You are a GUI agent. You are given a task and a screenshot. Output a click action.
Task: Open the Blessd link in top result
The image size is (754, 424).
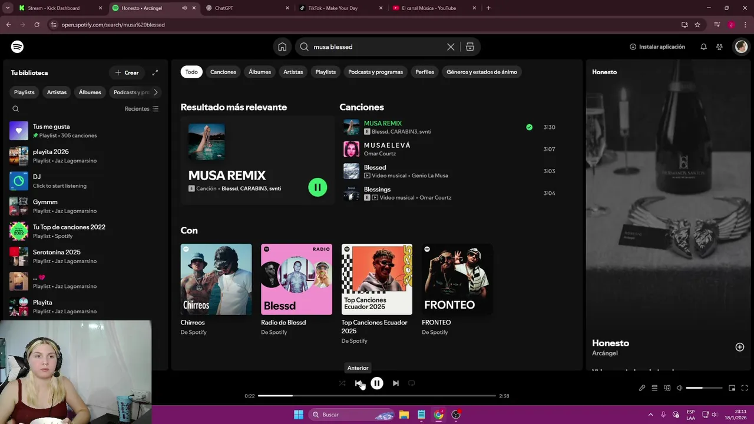(230, 188)
